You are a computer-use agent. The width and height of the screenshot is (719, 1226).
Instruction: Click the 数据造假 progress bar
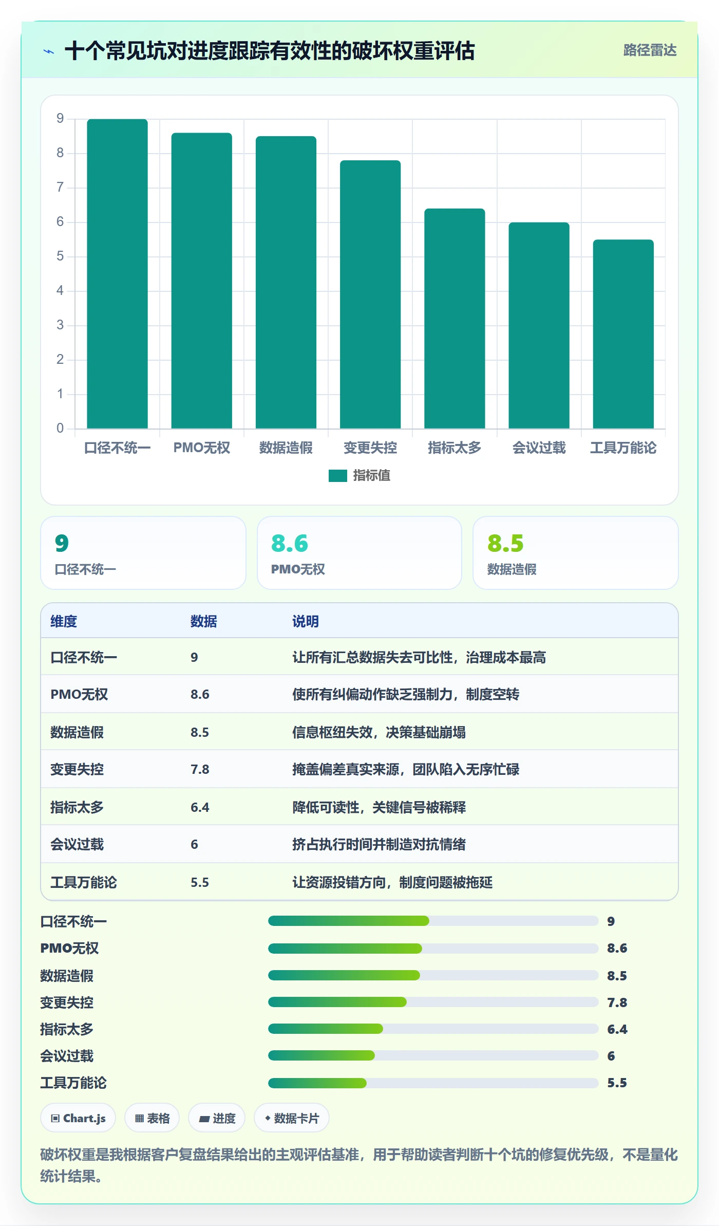[x=433, y=975]
